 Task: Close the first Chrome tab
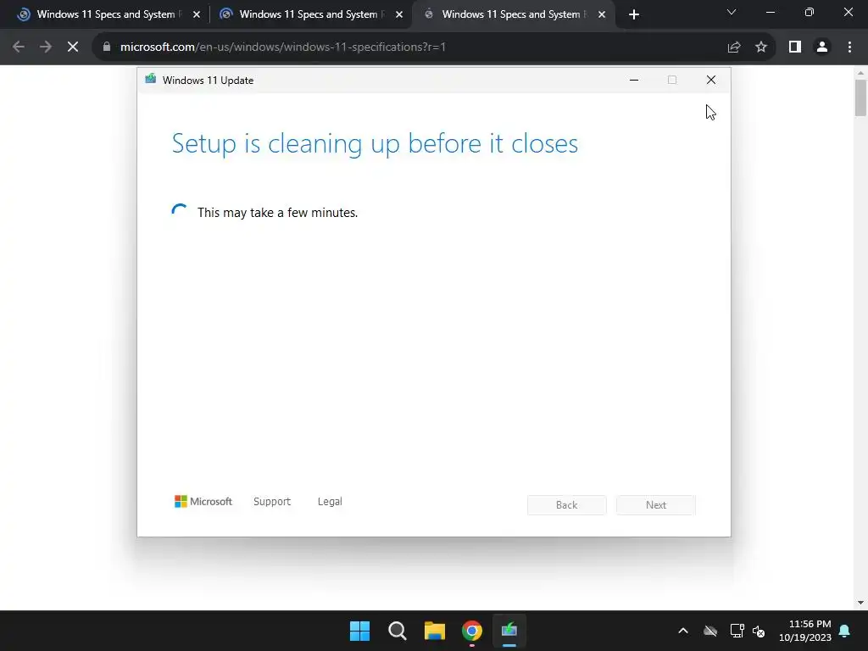197,14
